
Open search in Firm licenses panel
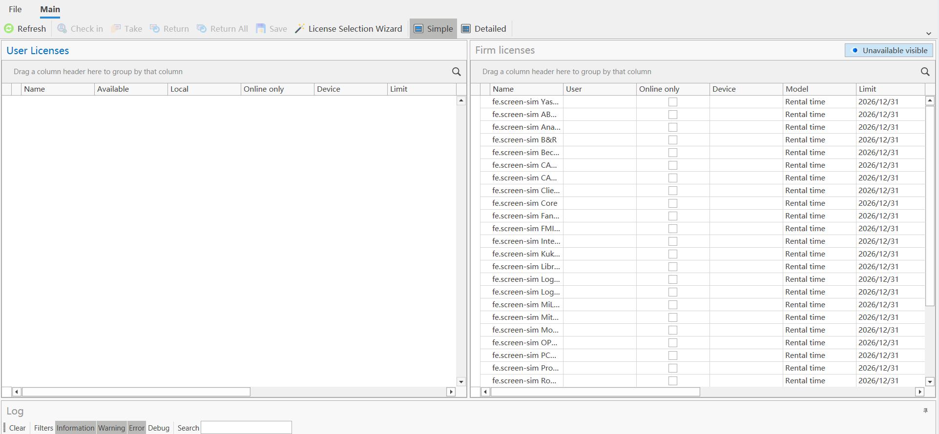pos(925,72)
